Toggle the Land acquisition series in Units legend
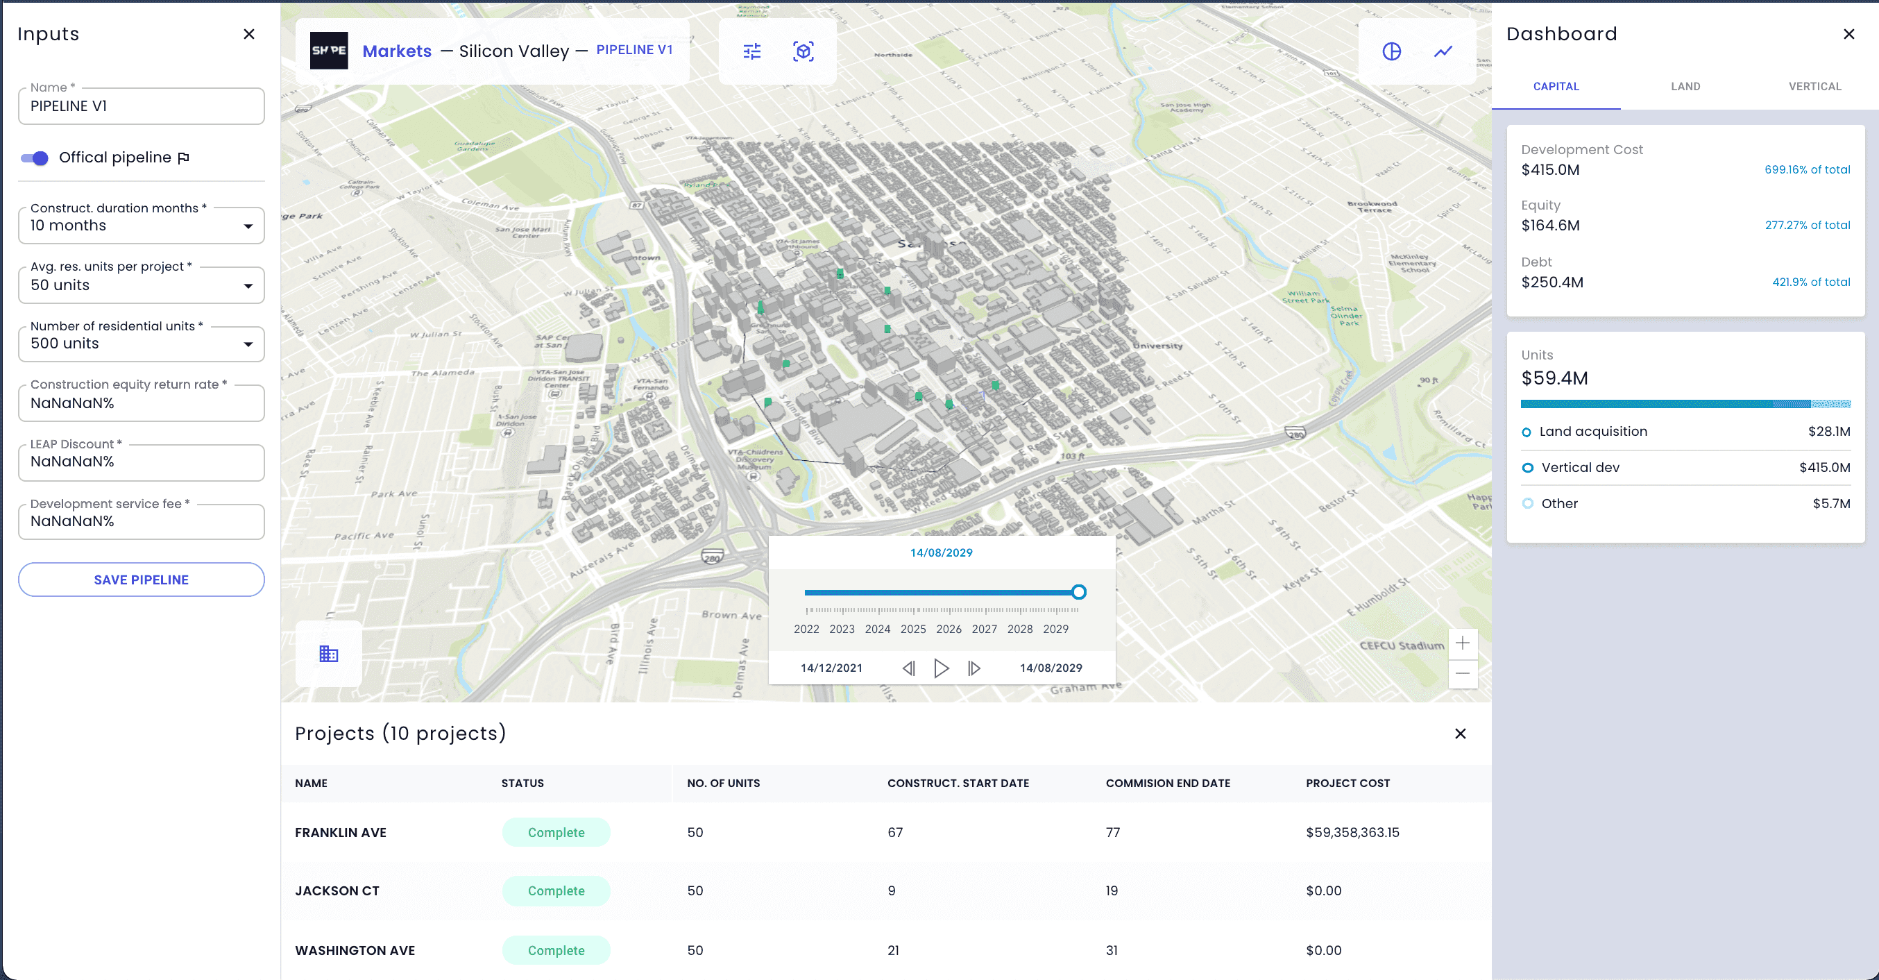 tap(1527, 431)
